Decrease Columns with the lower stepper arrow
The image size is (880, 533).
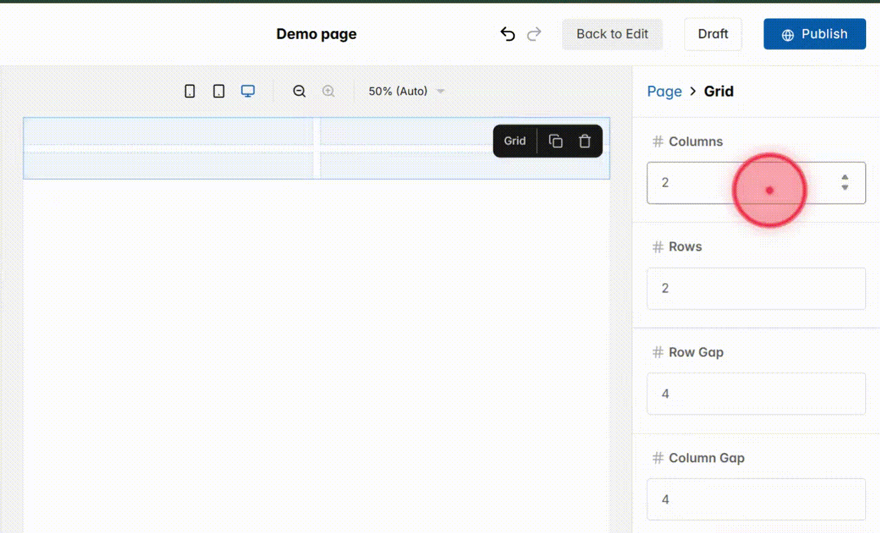pyautogui.click(x=845, y=188)
